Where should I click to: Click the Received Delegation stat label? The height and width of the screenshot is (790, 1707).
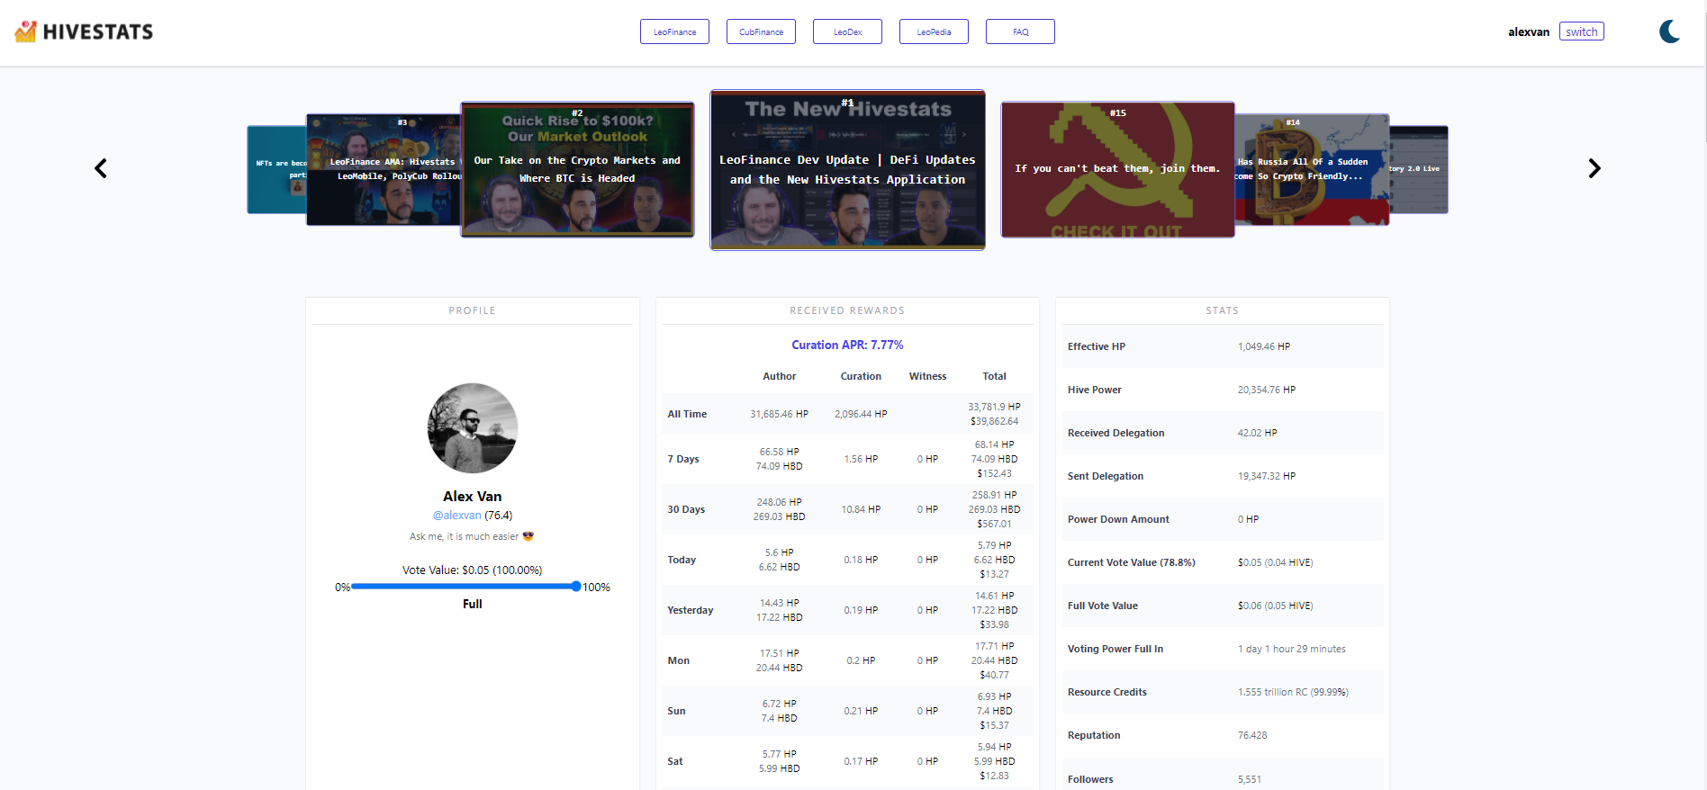1116,433
